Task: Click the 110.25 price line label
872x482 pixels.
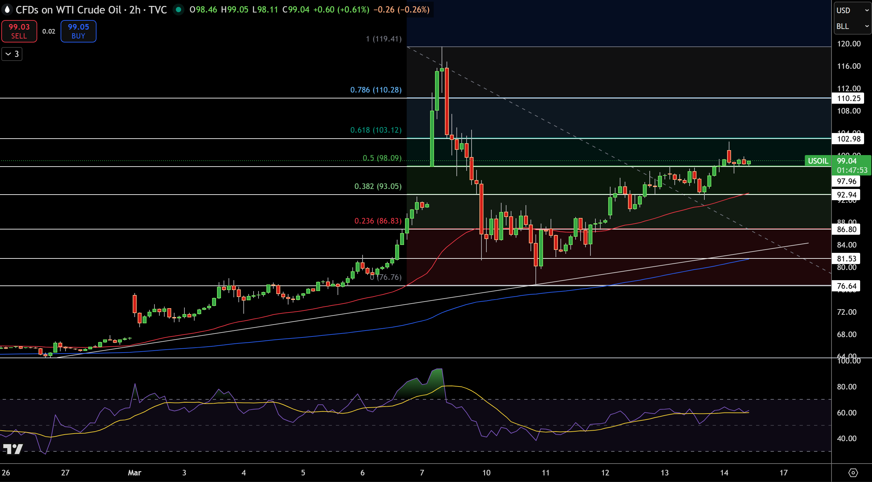Action: 849,98
